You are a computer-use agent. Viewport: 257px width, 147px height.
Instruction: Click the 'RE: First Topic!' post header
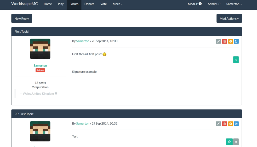127,114
